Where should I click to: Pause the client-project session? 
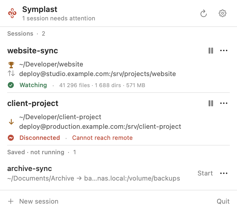[x=211, y=103]
